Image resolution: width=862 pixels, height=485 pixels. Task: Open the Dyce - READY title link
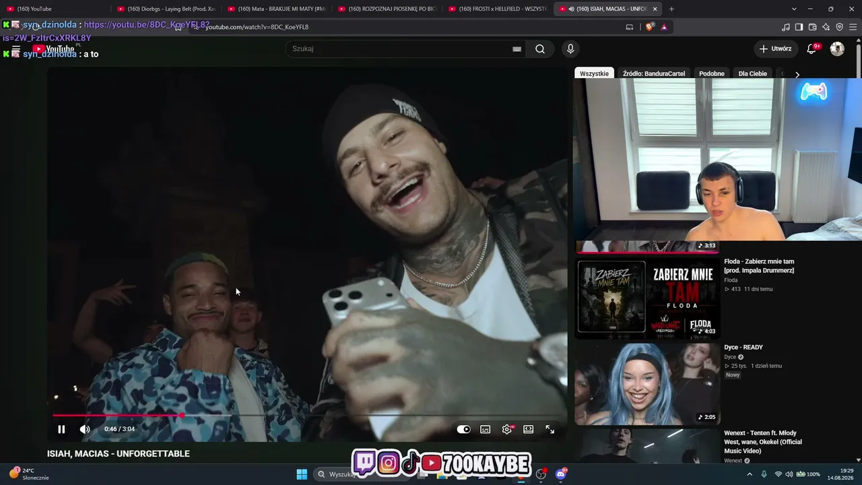[x=743, y=348]
